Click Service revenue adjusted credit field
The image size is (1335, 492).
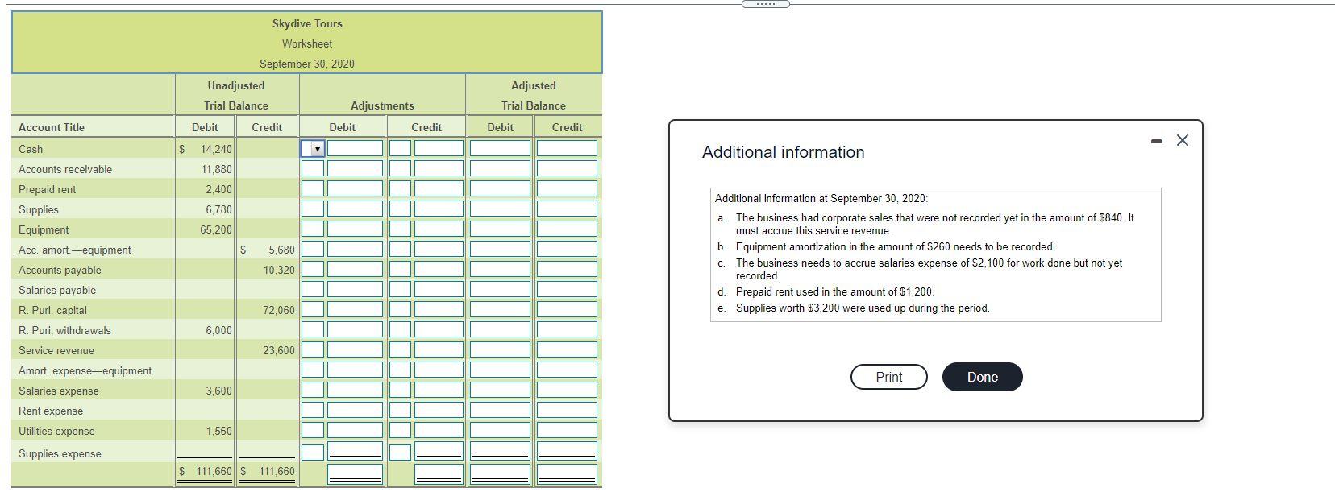point(567,349)
